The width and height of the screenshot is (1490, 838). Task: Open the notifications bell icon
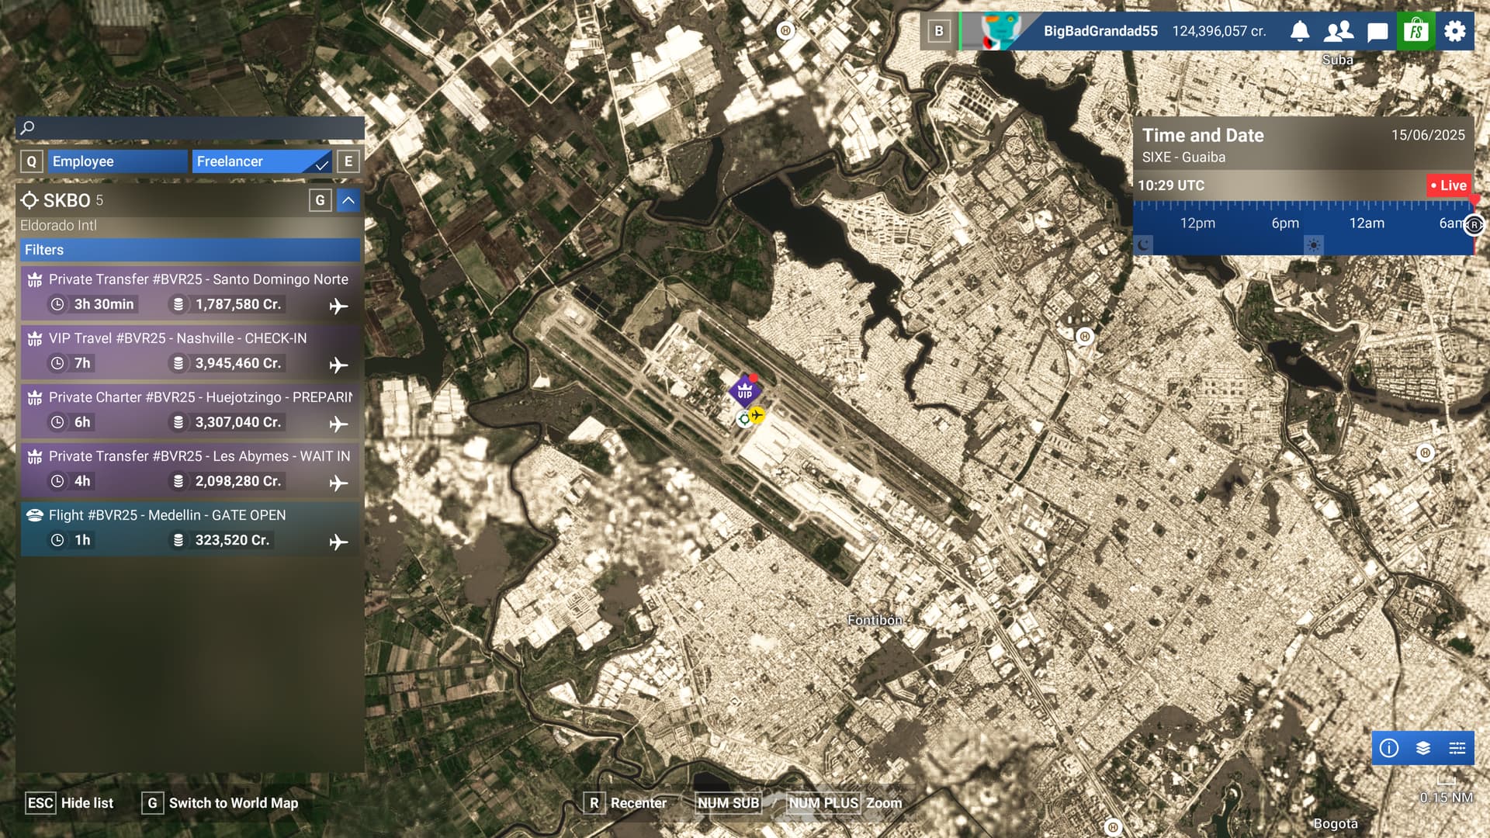click(x=1300, y=31)
